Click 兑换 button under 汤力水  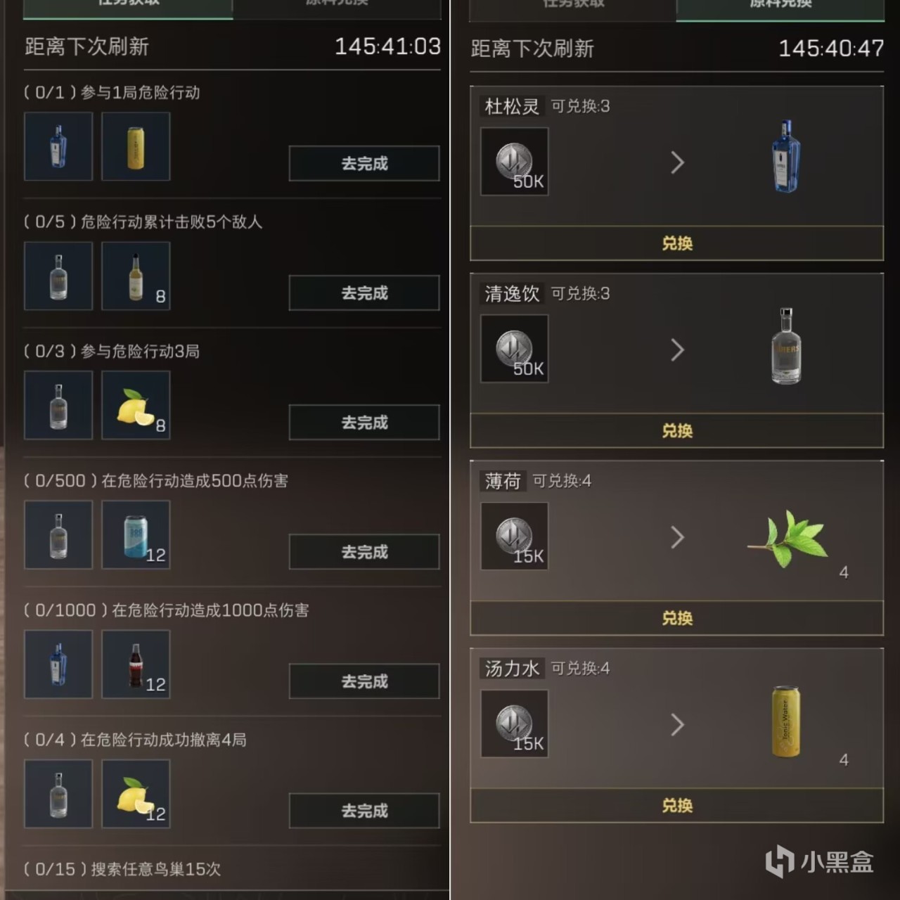(x=676, y=805)
